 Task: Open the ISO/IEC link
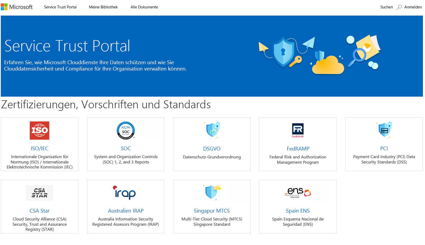click(x=40, y=148)
